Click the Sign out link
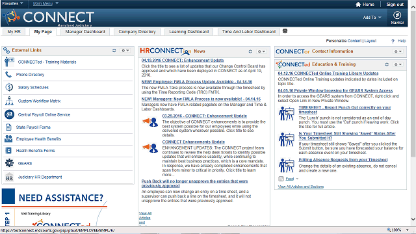Image resolution: width=416 pixels, height=234 pixels. (395, 5)
